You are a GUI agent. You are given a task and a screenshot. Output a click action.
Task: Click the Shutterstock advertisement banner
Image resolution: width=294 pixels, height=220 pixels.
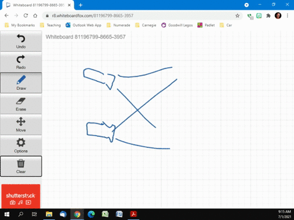point(21,196)
